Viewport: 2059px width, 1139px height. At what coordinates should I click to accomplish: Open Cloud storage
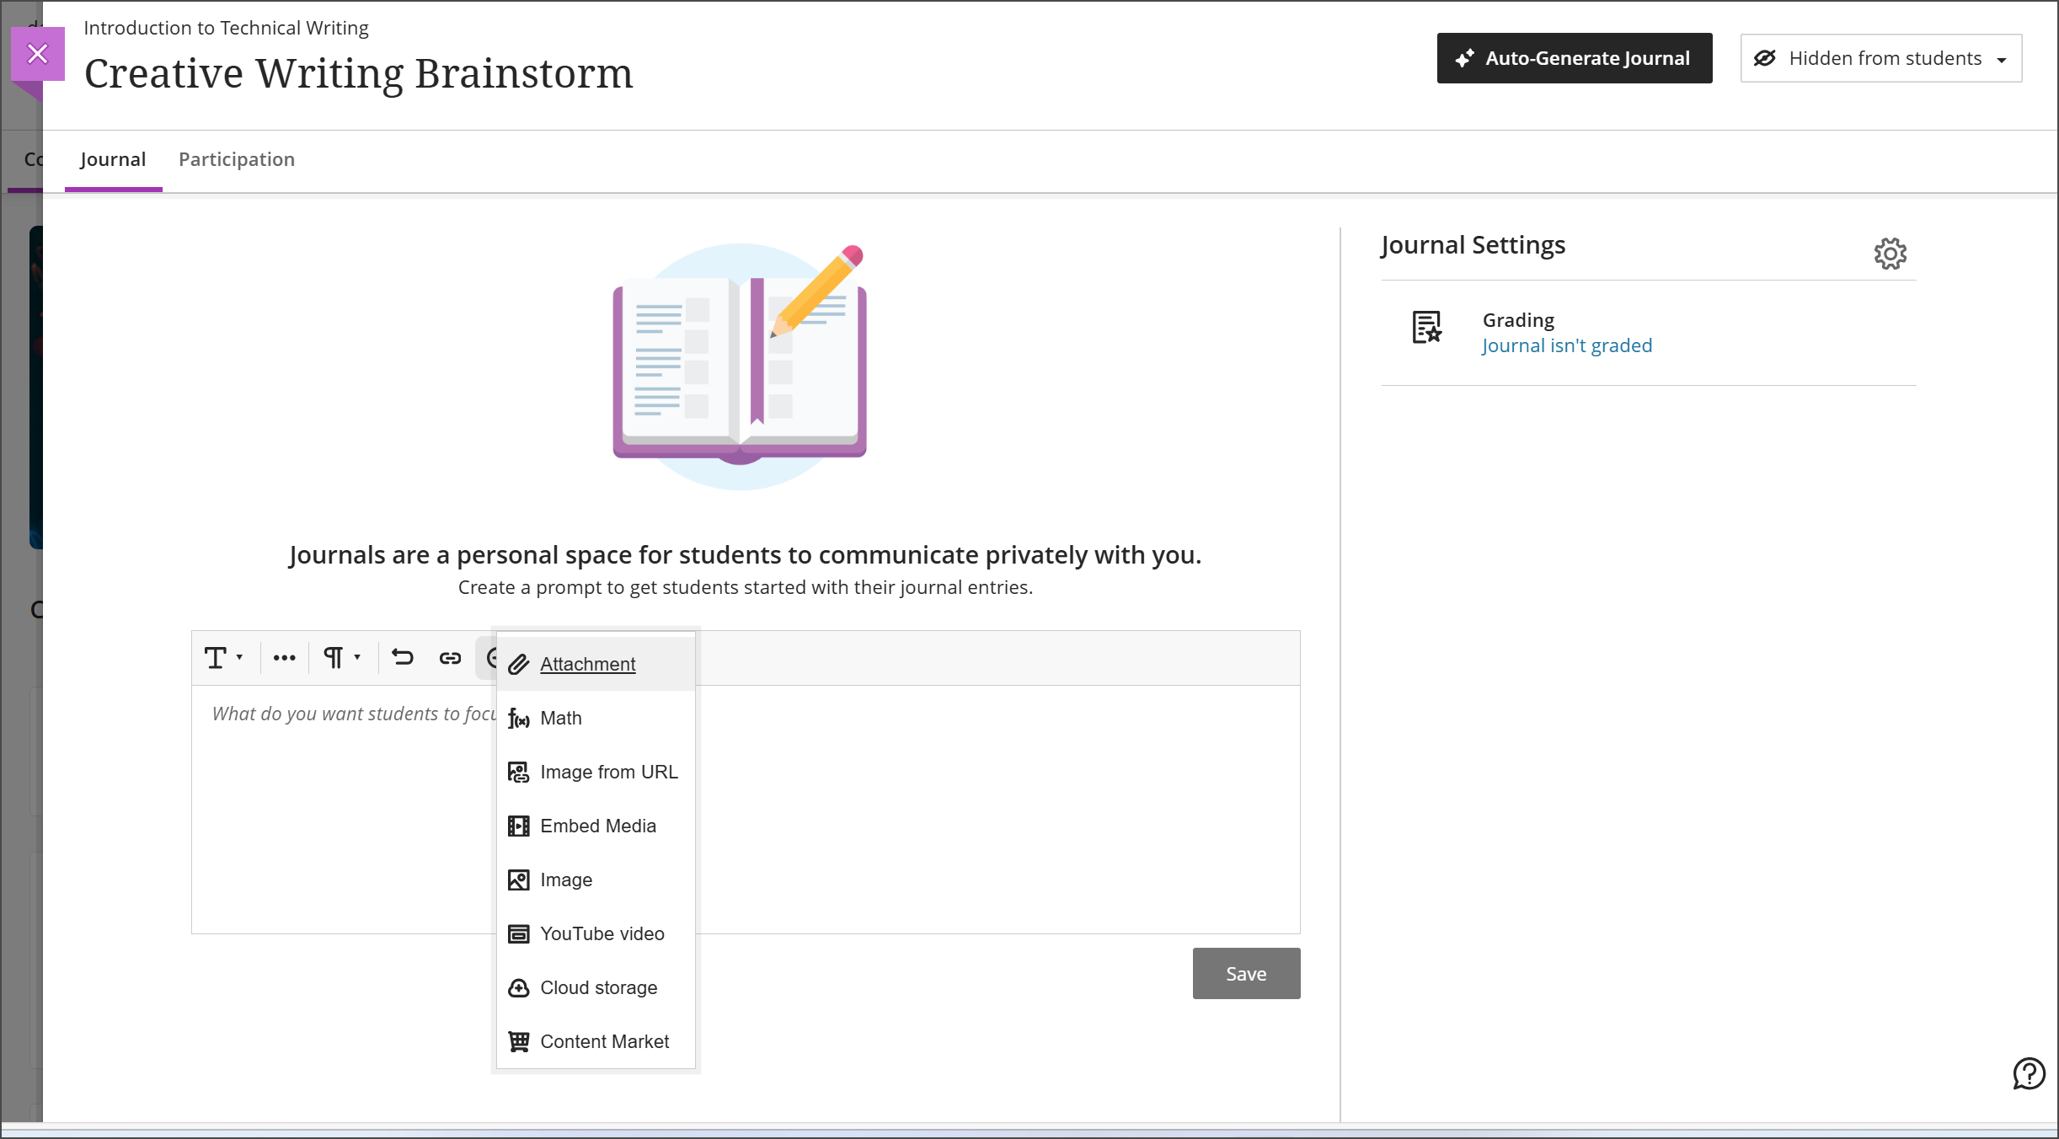pyautogui.click(x=598, y=987)
